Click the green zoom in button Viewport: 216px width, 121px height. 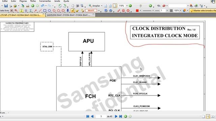click(x=150, y=6)
